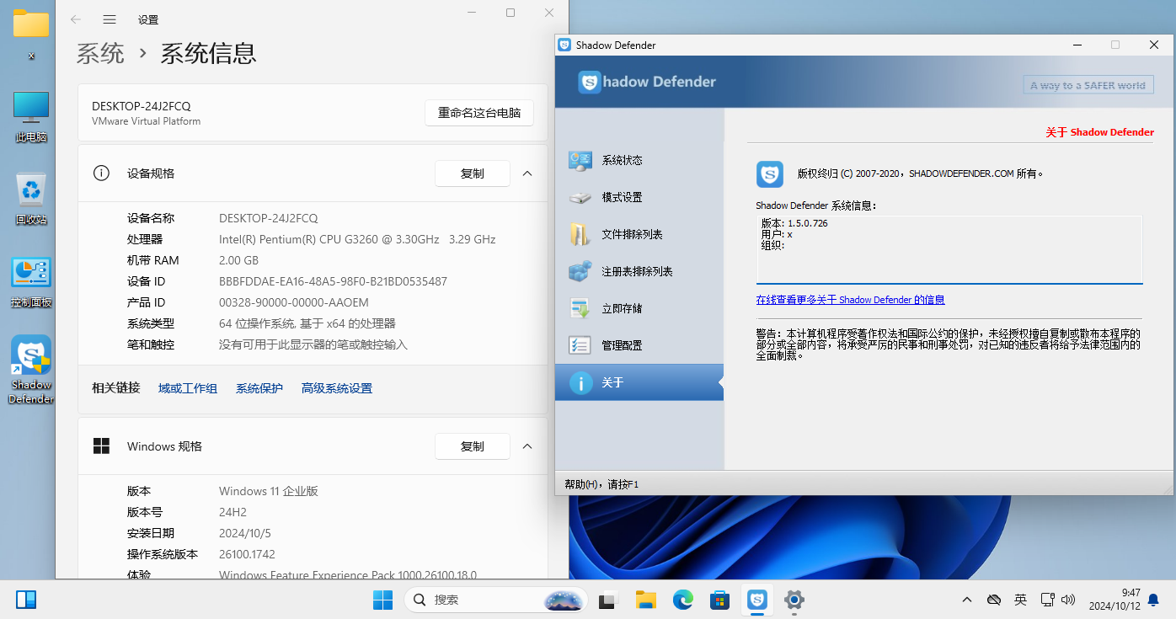The height and width of the screenshot is (619, 1176).
Task: Click the network tray icon
Action: tap(1047, 600)
